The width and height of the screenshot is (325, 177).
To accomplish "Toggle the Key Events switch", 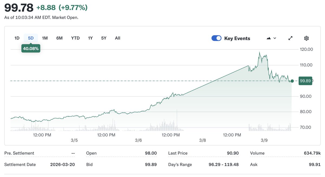I will coord(216,38).
